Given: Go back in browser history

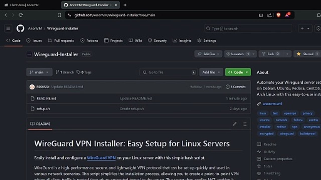Looking at the screenshot, I should (6, 15).
